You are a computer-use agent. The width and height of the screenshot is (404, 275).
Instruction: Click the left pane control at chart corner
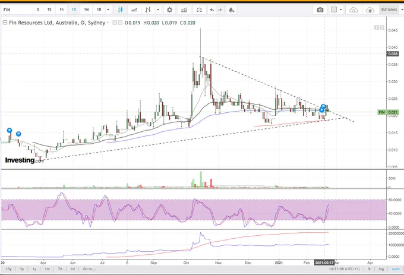coord(377,27)
